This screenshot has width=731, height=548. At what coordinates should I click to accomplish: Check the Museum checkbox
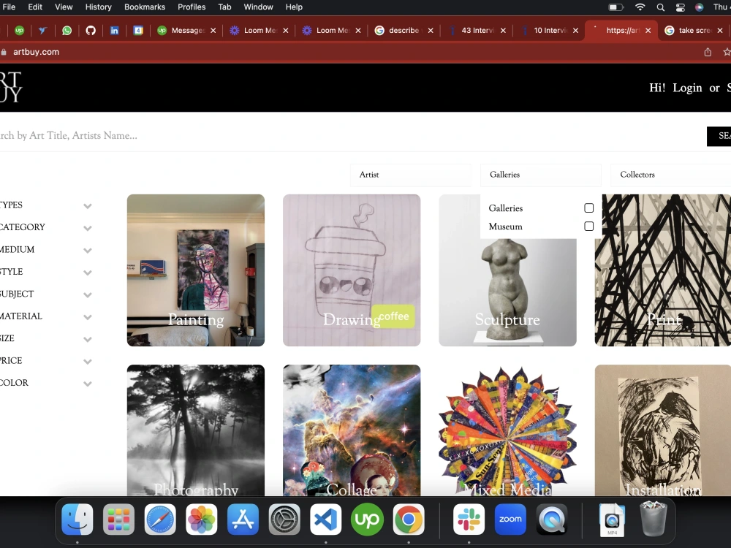pos(588,226)
